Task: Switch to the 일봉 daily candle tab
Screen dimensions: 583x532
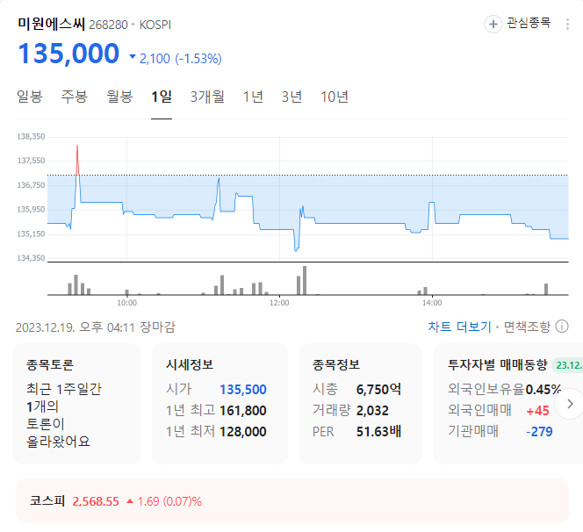Action: tap(29, 97)
